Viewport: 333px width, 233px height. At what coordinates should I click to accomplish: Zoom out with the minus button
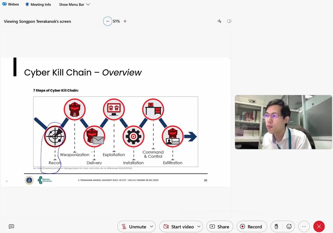coord(107,21)
